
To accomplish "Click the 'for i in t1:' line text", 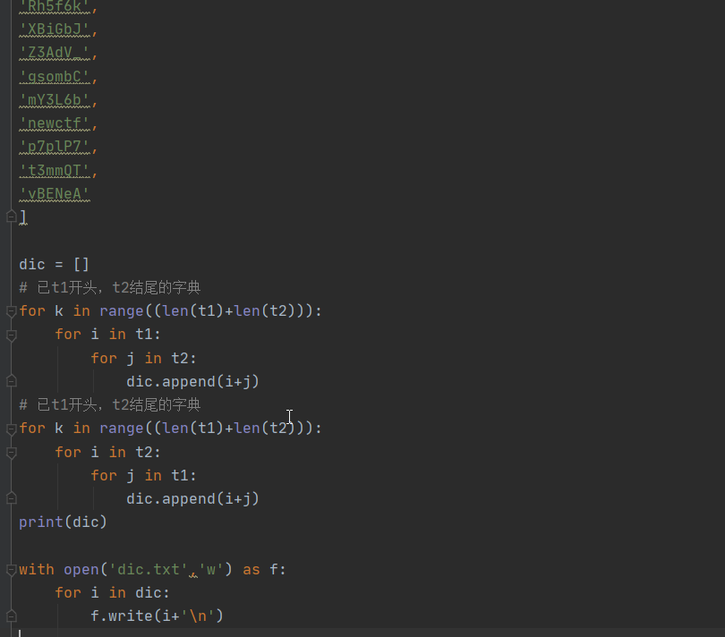I will (x=107, y=335).
